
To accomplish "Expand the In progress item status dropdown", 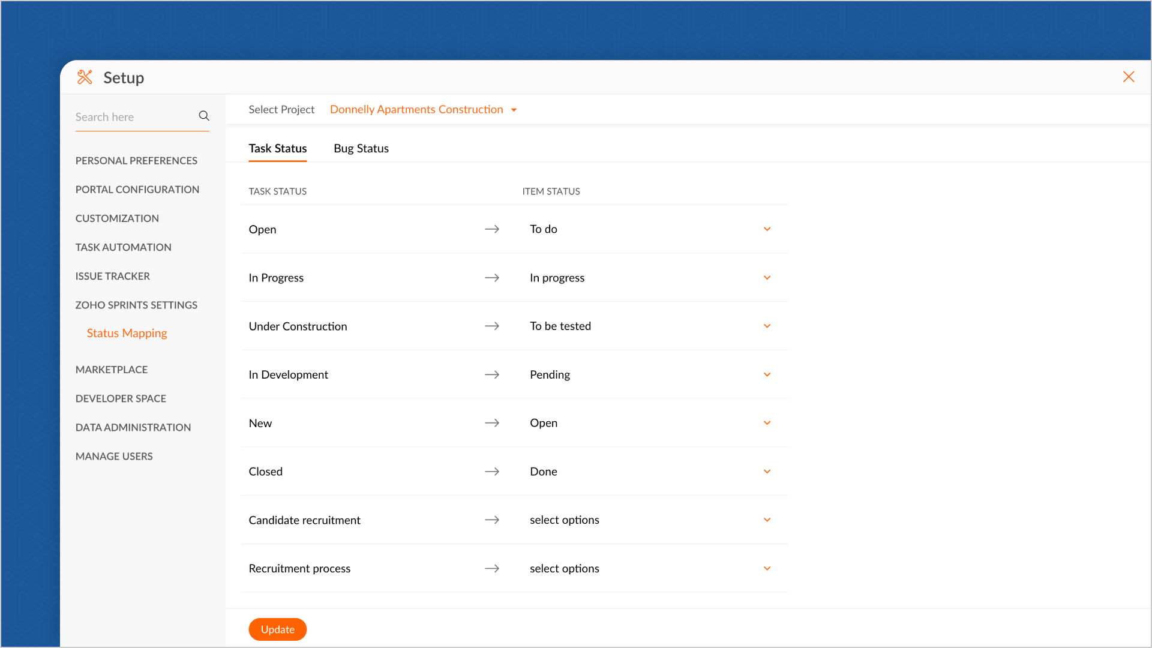I will click(x=766, y=278).
